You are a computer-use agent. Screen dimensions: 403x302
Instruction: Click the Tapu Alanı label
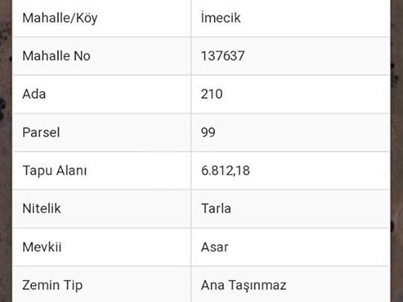(x=54, y=171)
